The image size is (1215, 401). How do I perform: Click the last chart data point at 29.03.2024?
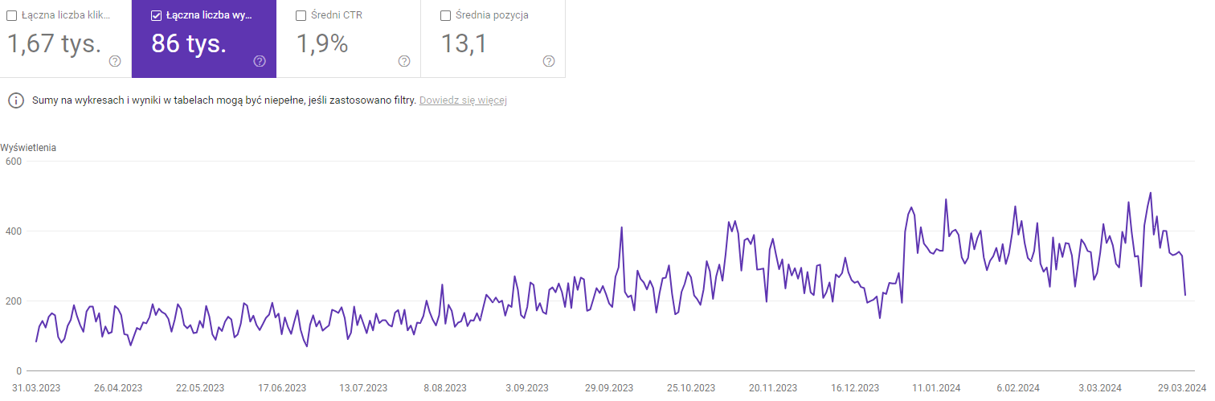coord(1184,295)
